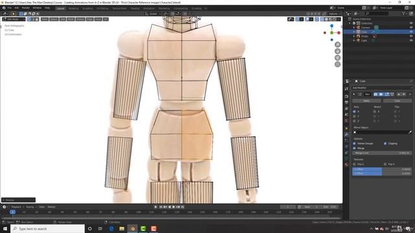Adjust the V Offset slider

[x=382, y=173]
